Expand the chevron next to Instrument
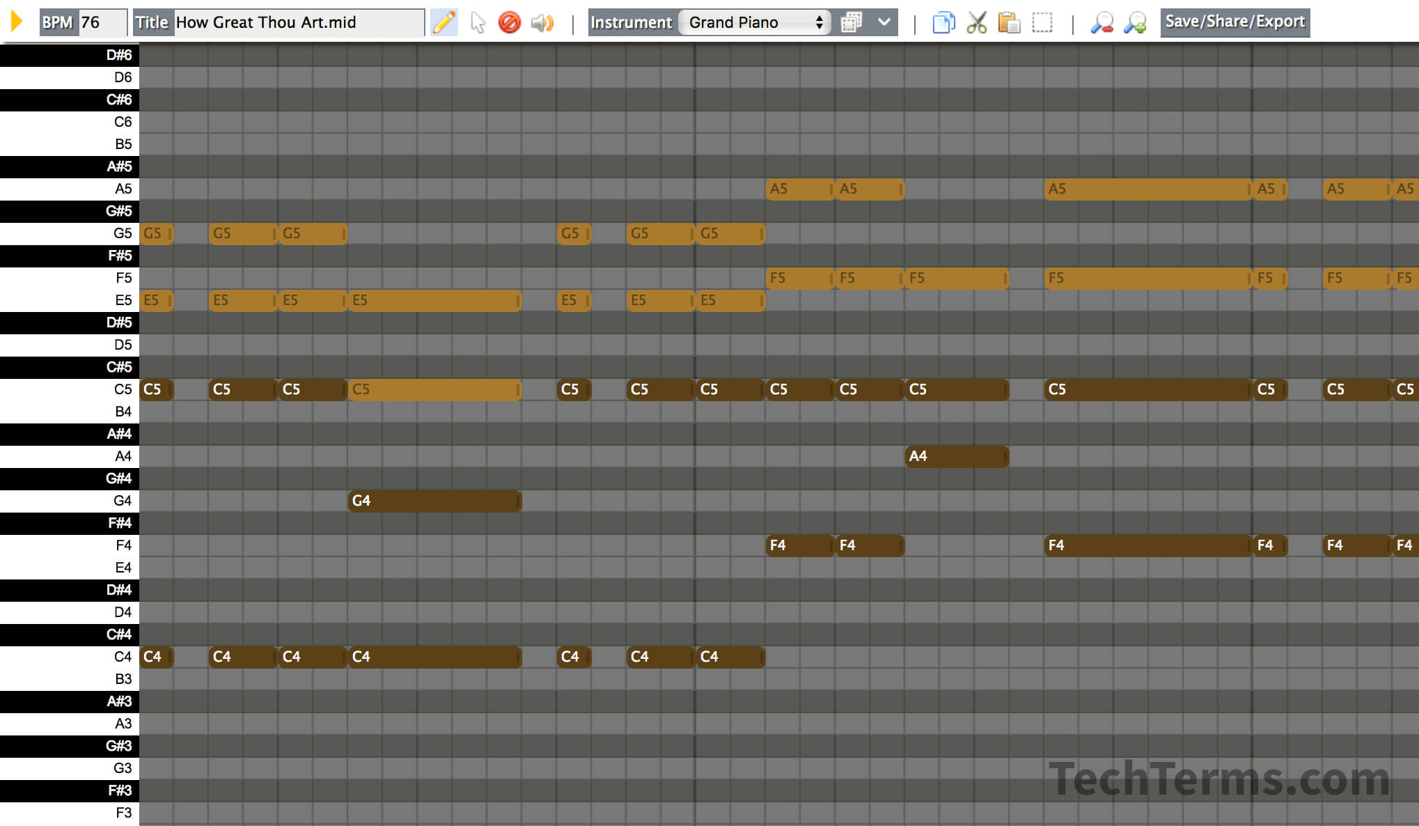1419x826 pixels. [884, 22]
